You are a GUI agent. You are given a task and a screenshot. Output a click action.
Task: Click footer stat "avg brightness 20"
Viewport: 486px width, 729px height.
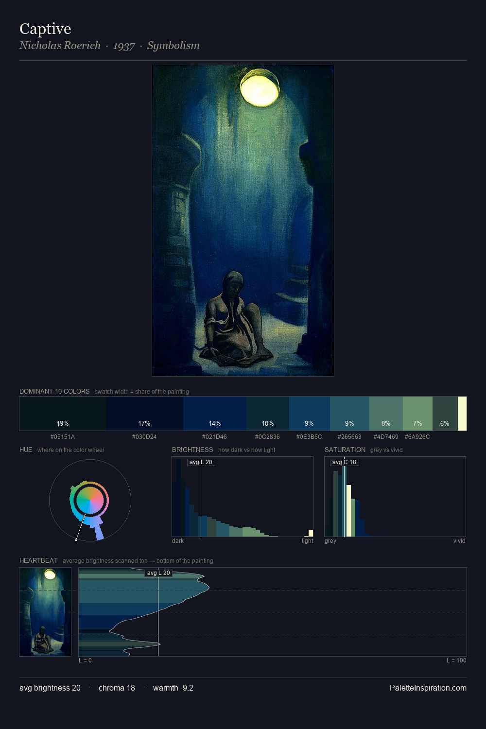[50, 688]
